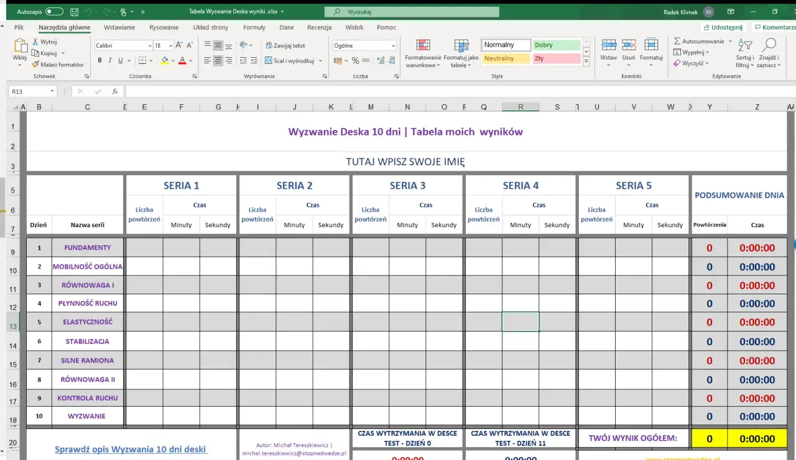Toggle Underline formatting
Screen dimensions: 796x460
[x=121, y=60]
